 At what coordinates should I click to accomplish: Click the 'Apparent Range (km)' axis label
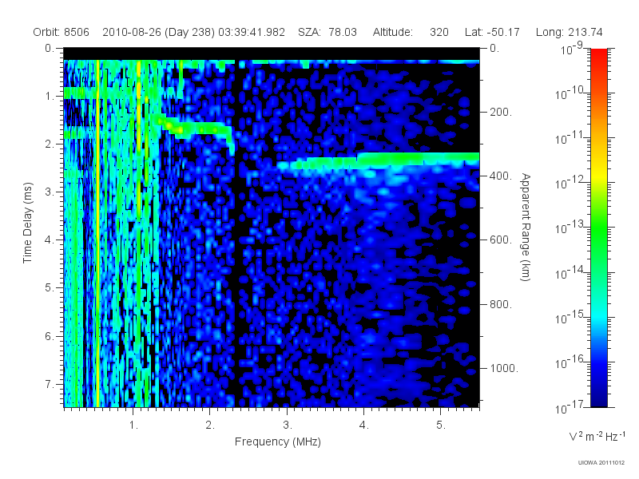click(526, 227)
